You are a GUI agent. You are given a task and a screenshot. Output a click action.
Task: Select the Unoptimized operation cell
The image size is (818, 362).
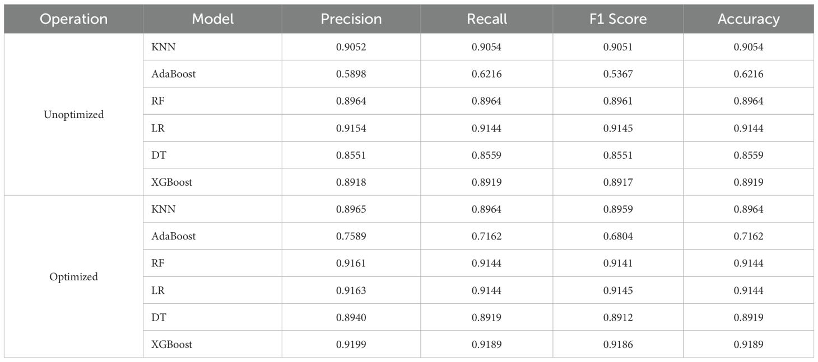[x=74, y=115]
